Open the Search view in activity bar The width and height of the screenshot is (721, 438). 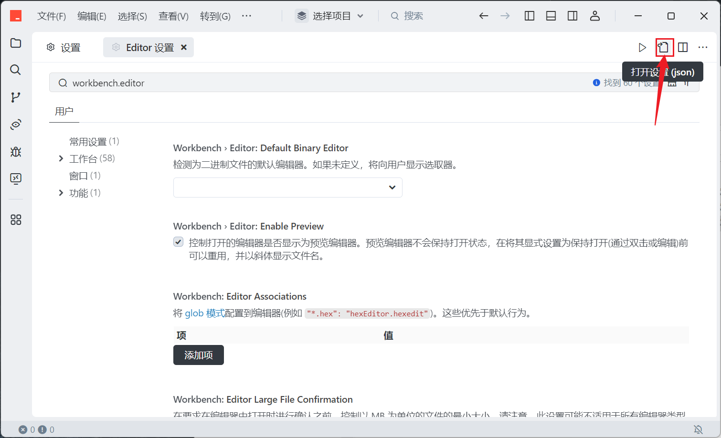click(x=16, y=70)
